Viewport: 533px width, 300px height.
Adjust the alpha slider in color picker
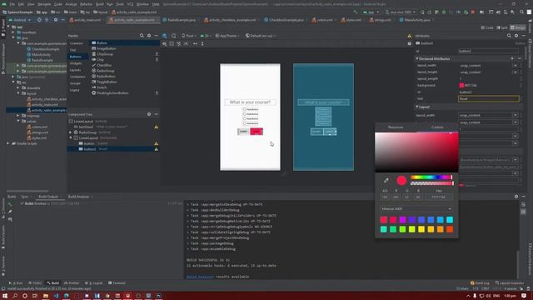(431, 183)
